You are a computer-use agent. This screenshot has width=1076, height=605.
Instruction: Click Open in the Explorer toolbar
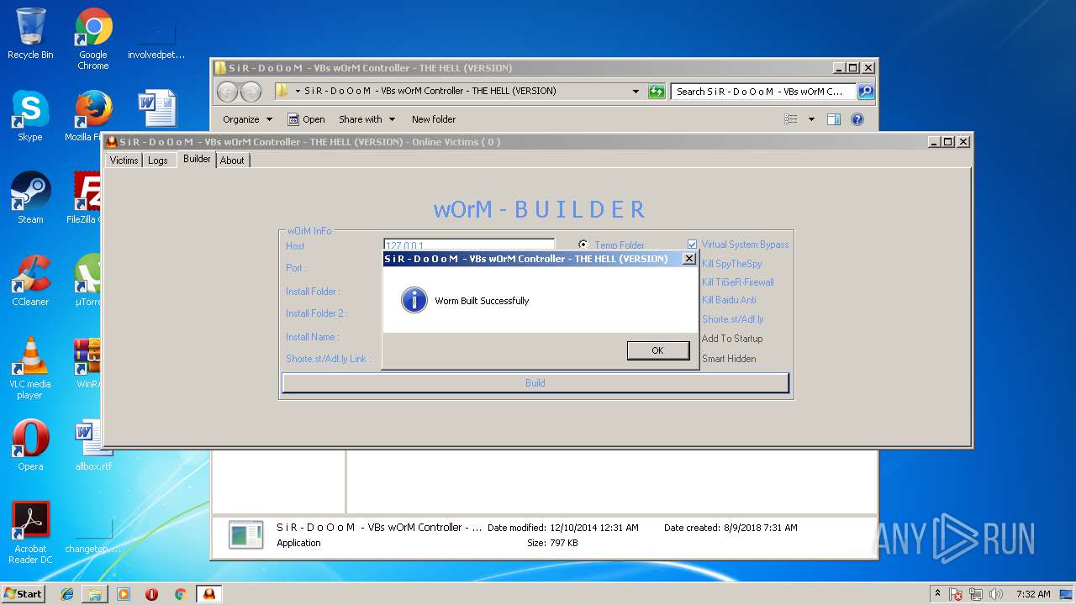point(306,119)
